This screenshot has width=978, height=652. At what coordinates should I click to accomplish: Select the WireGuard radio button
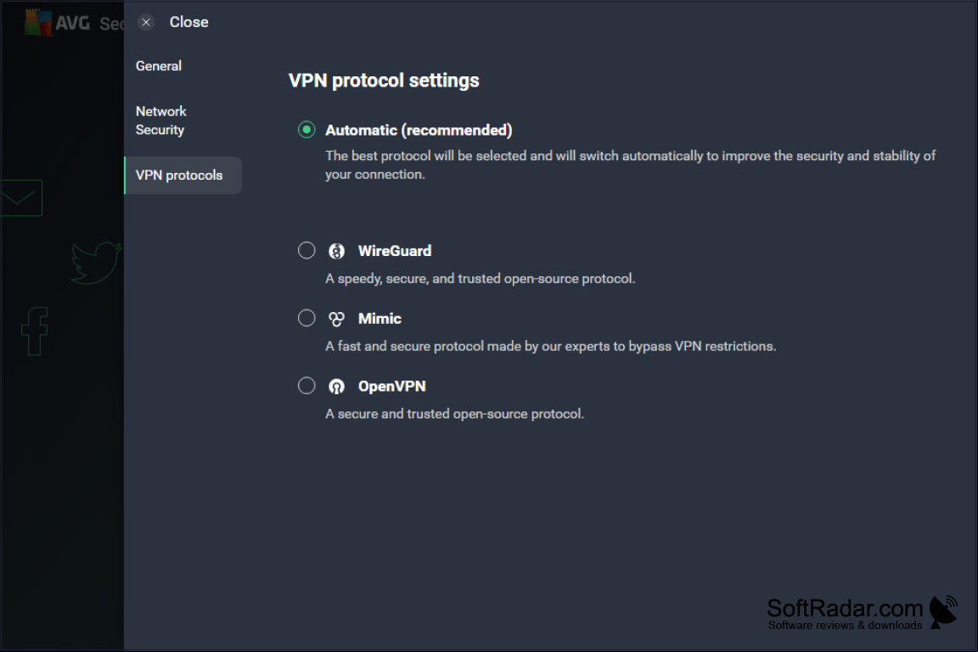pyautogui.click(x=306, y=250)
